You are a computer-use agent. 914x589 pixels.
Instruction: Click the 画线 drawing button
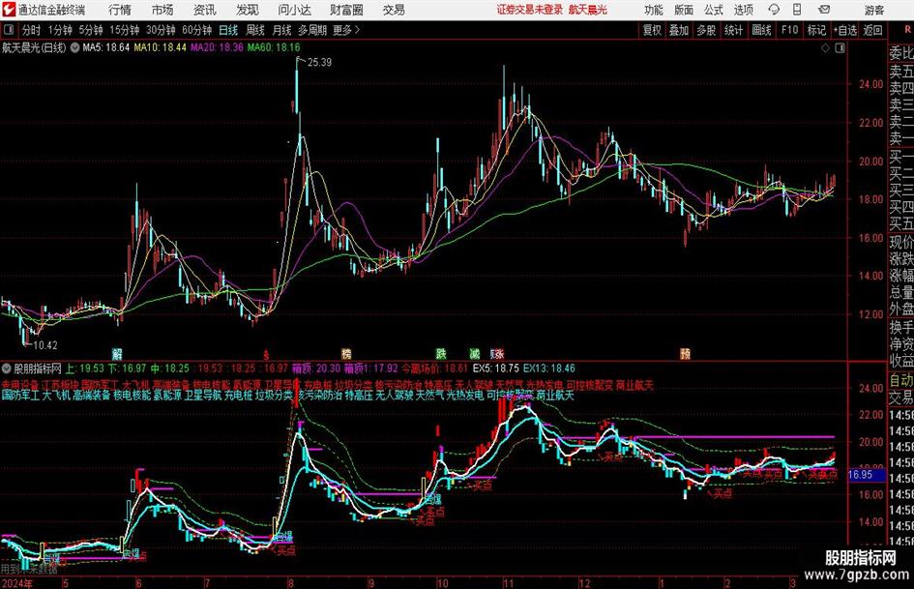click(761, 30)
